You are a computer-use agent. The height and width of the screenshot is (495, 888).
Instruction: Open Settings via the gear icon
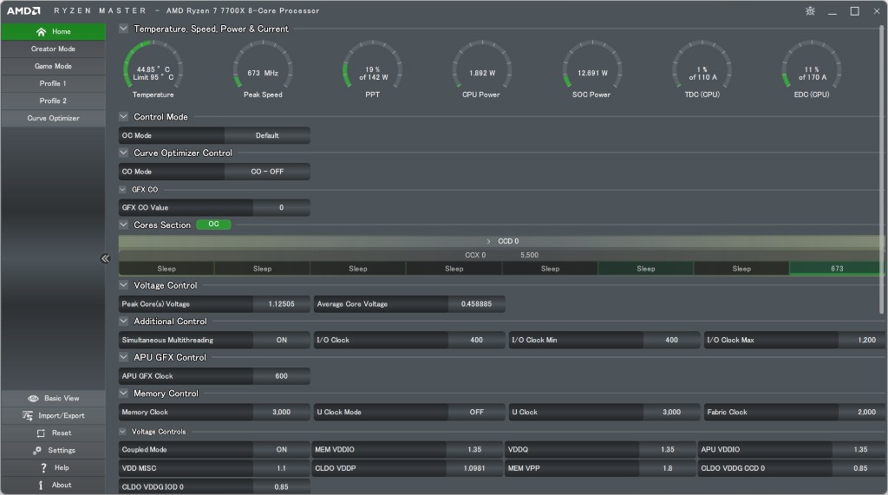point(37,451)
